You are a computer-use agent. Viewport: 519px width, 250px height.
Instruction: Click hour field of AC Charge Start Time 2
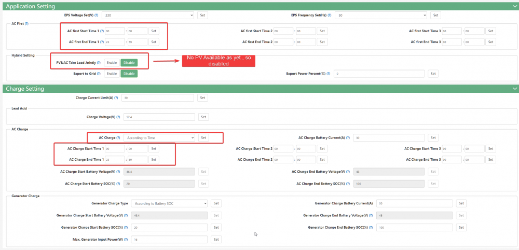[283, 149]
